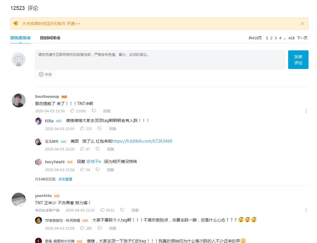The height and width of the screenshot is (243, 317).
Task: Open the h.bilibili.com/67263460 link
Action: pos(142,141)
